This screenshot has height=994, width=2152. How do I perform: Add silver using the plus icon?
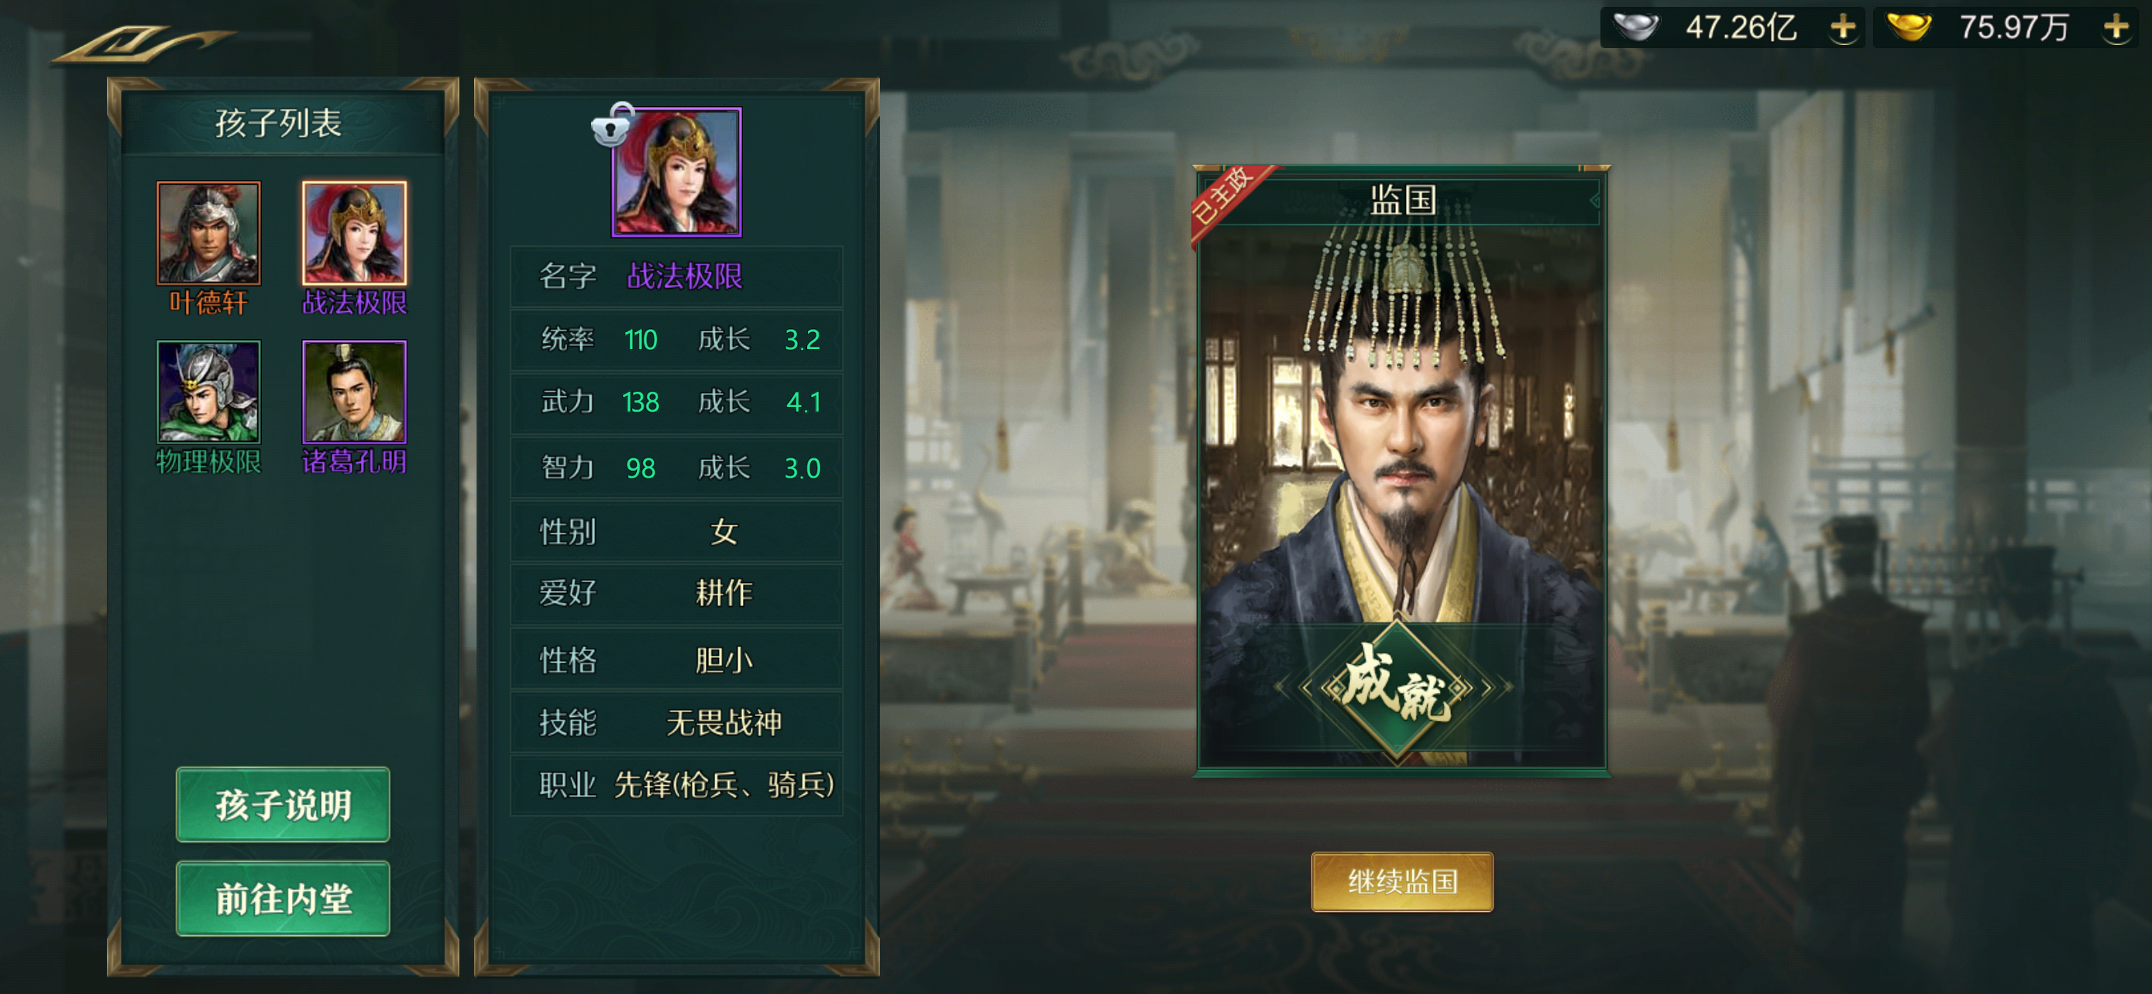pyautogui.click(x=1843, y=28)
